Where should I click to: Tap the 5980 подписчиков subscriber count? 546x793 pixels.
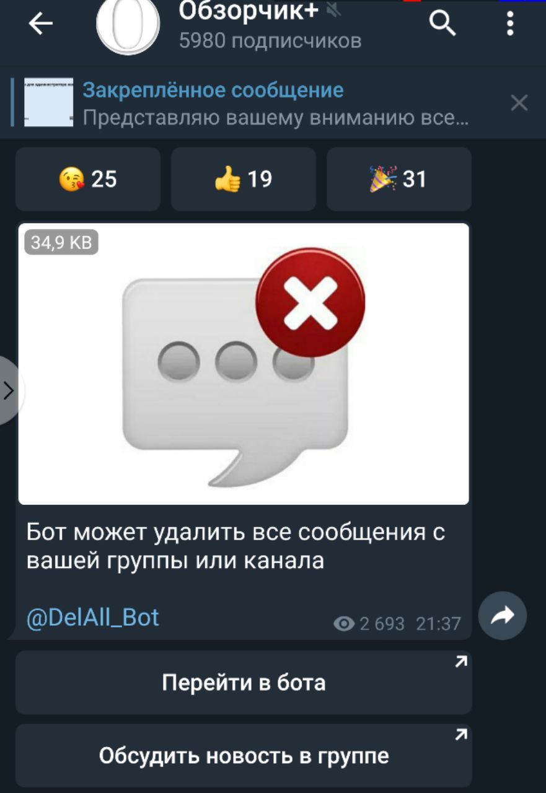(270, 41)
